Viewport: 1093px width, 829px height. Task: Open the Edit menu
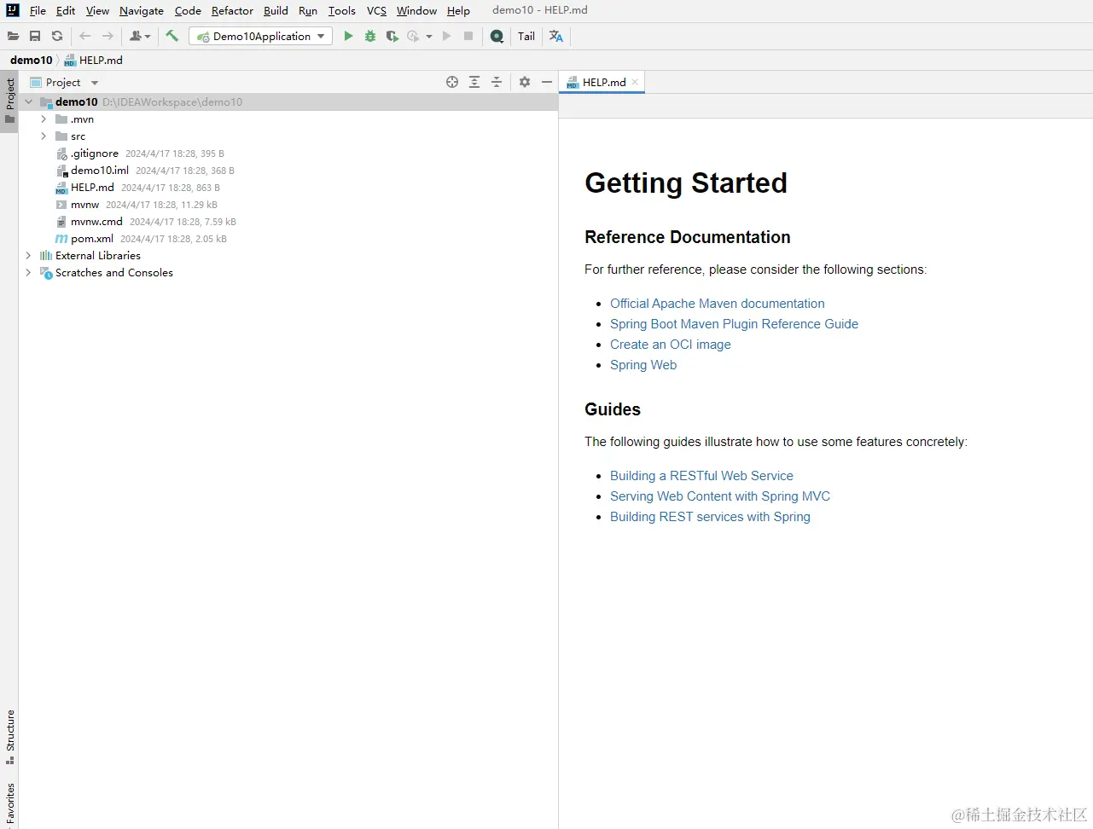pos(66,11)
